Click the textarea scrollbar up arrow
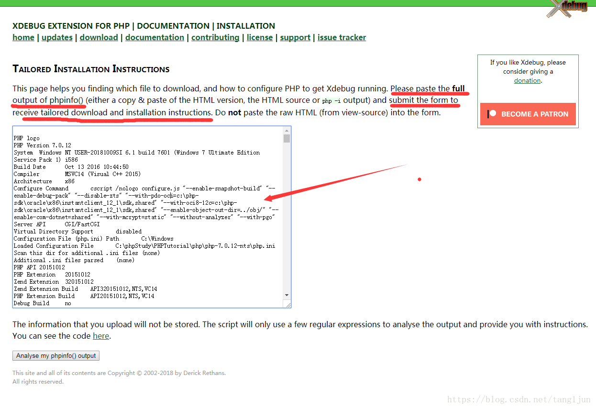This screenshot has width=596, height=409. coord(287,131)
